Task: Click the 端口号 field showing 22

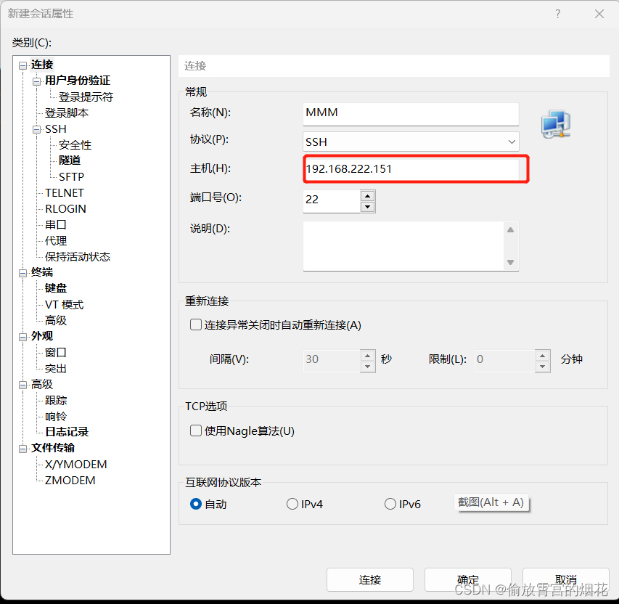Action: pyautogui.click(x=332, y=201)
